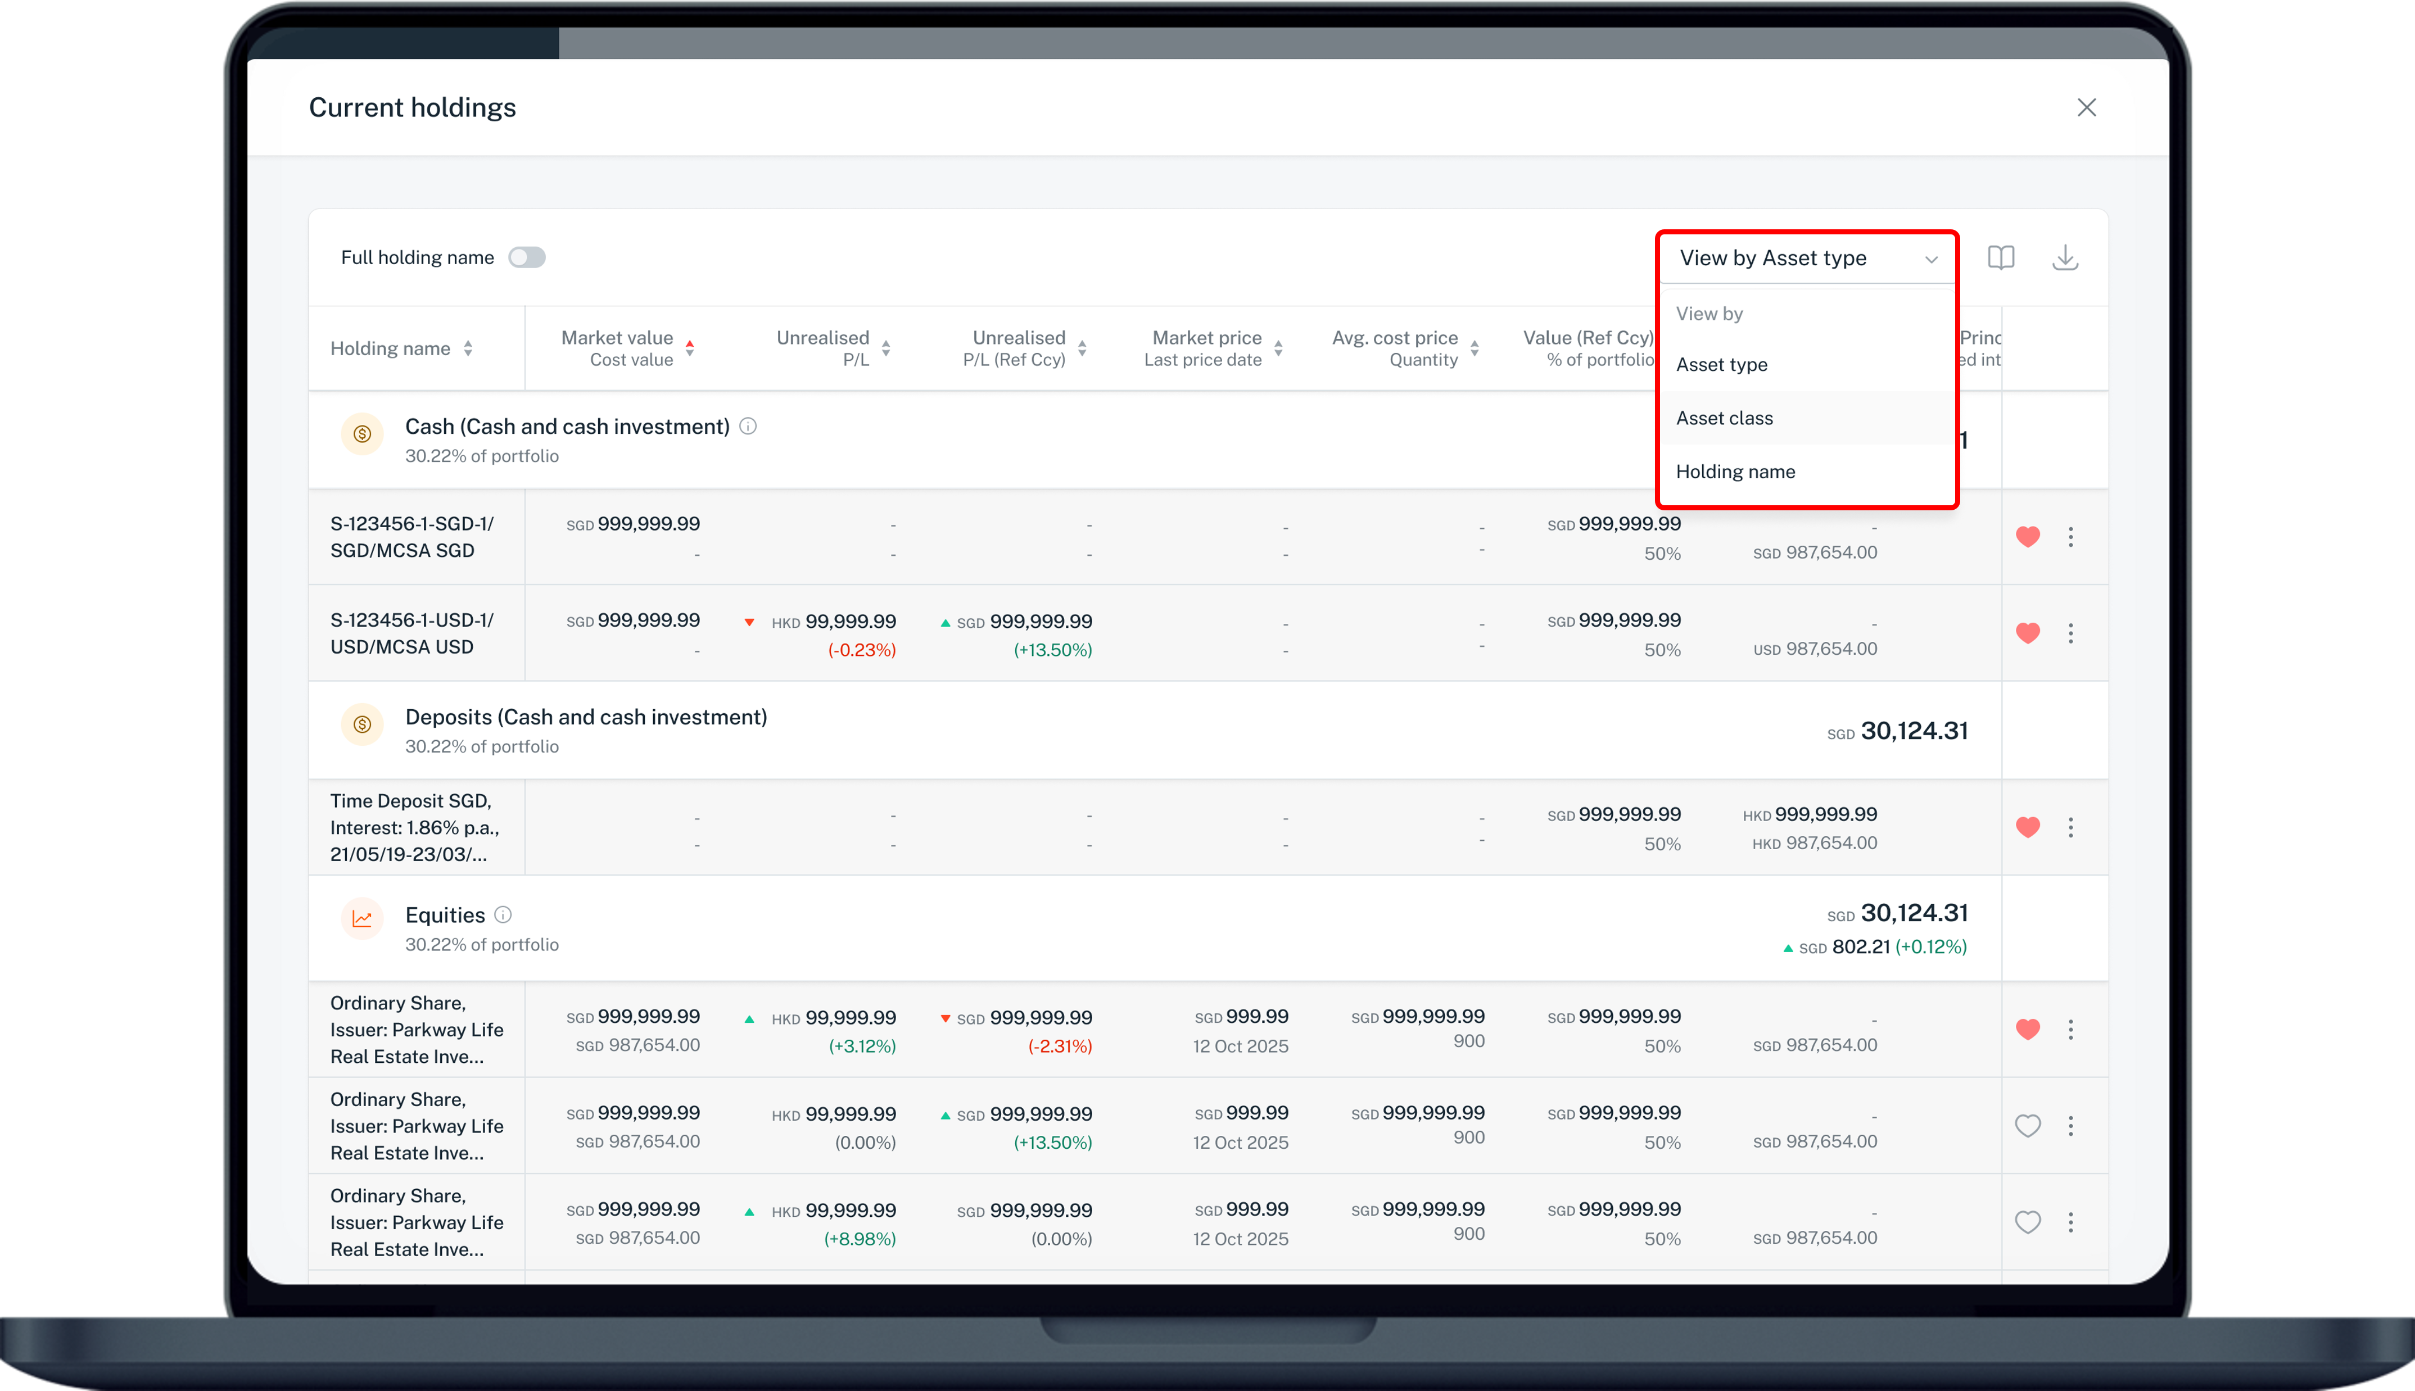Click info icon beside Equities heading
This screenshot has width=2415, height=1391.
[x=504, y=915]
